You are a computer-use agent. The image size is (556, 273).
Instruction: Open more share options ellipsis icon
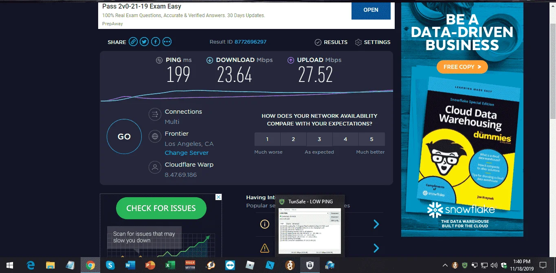click(x=167, y=42)
